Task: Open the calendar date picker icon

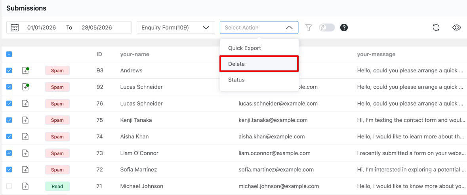Action: (15, 28)
